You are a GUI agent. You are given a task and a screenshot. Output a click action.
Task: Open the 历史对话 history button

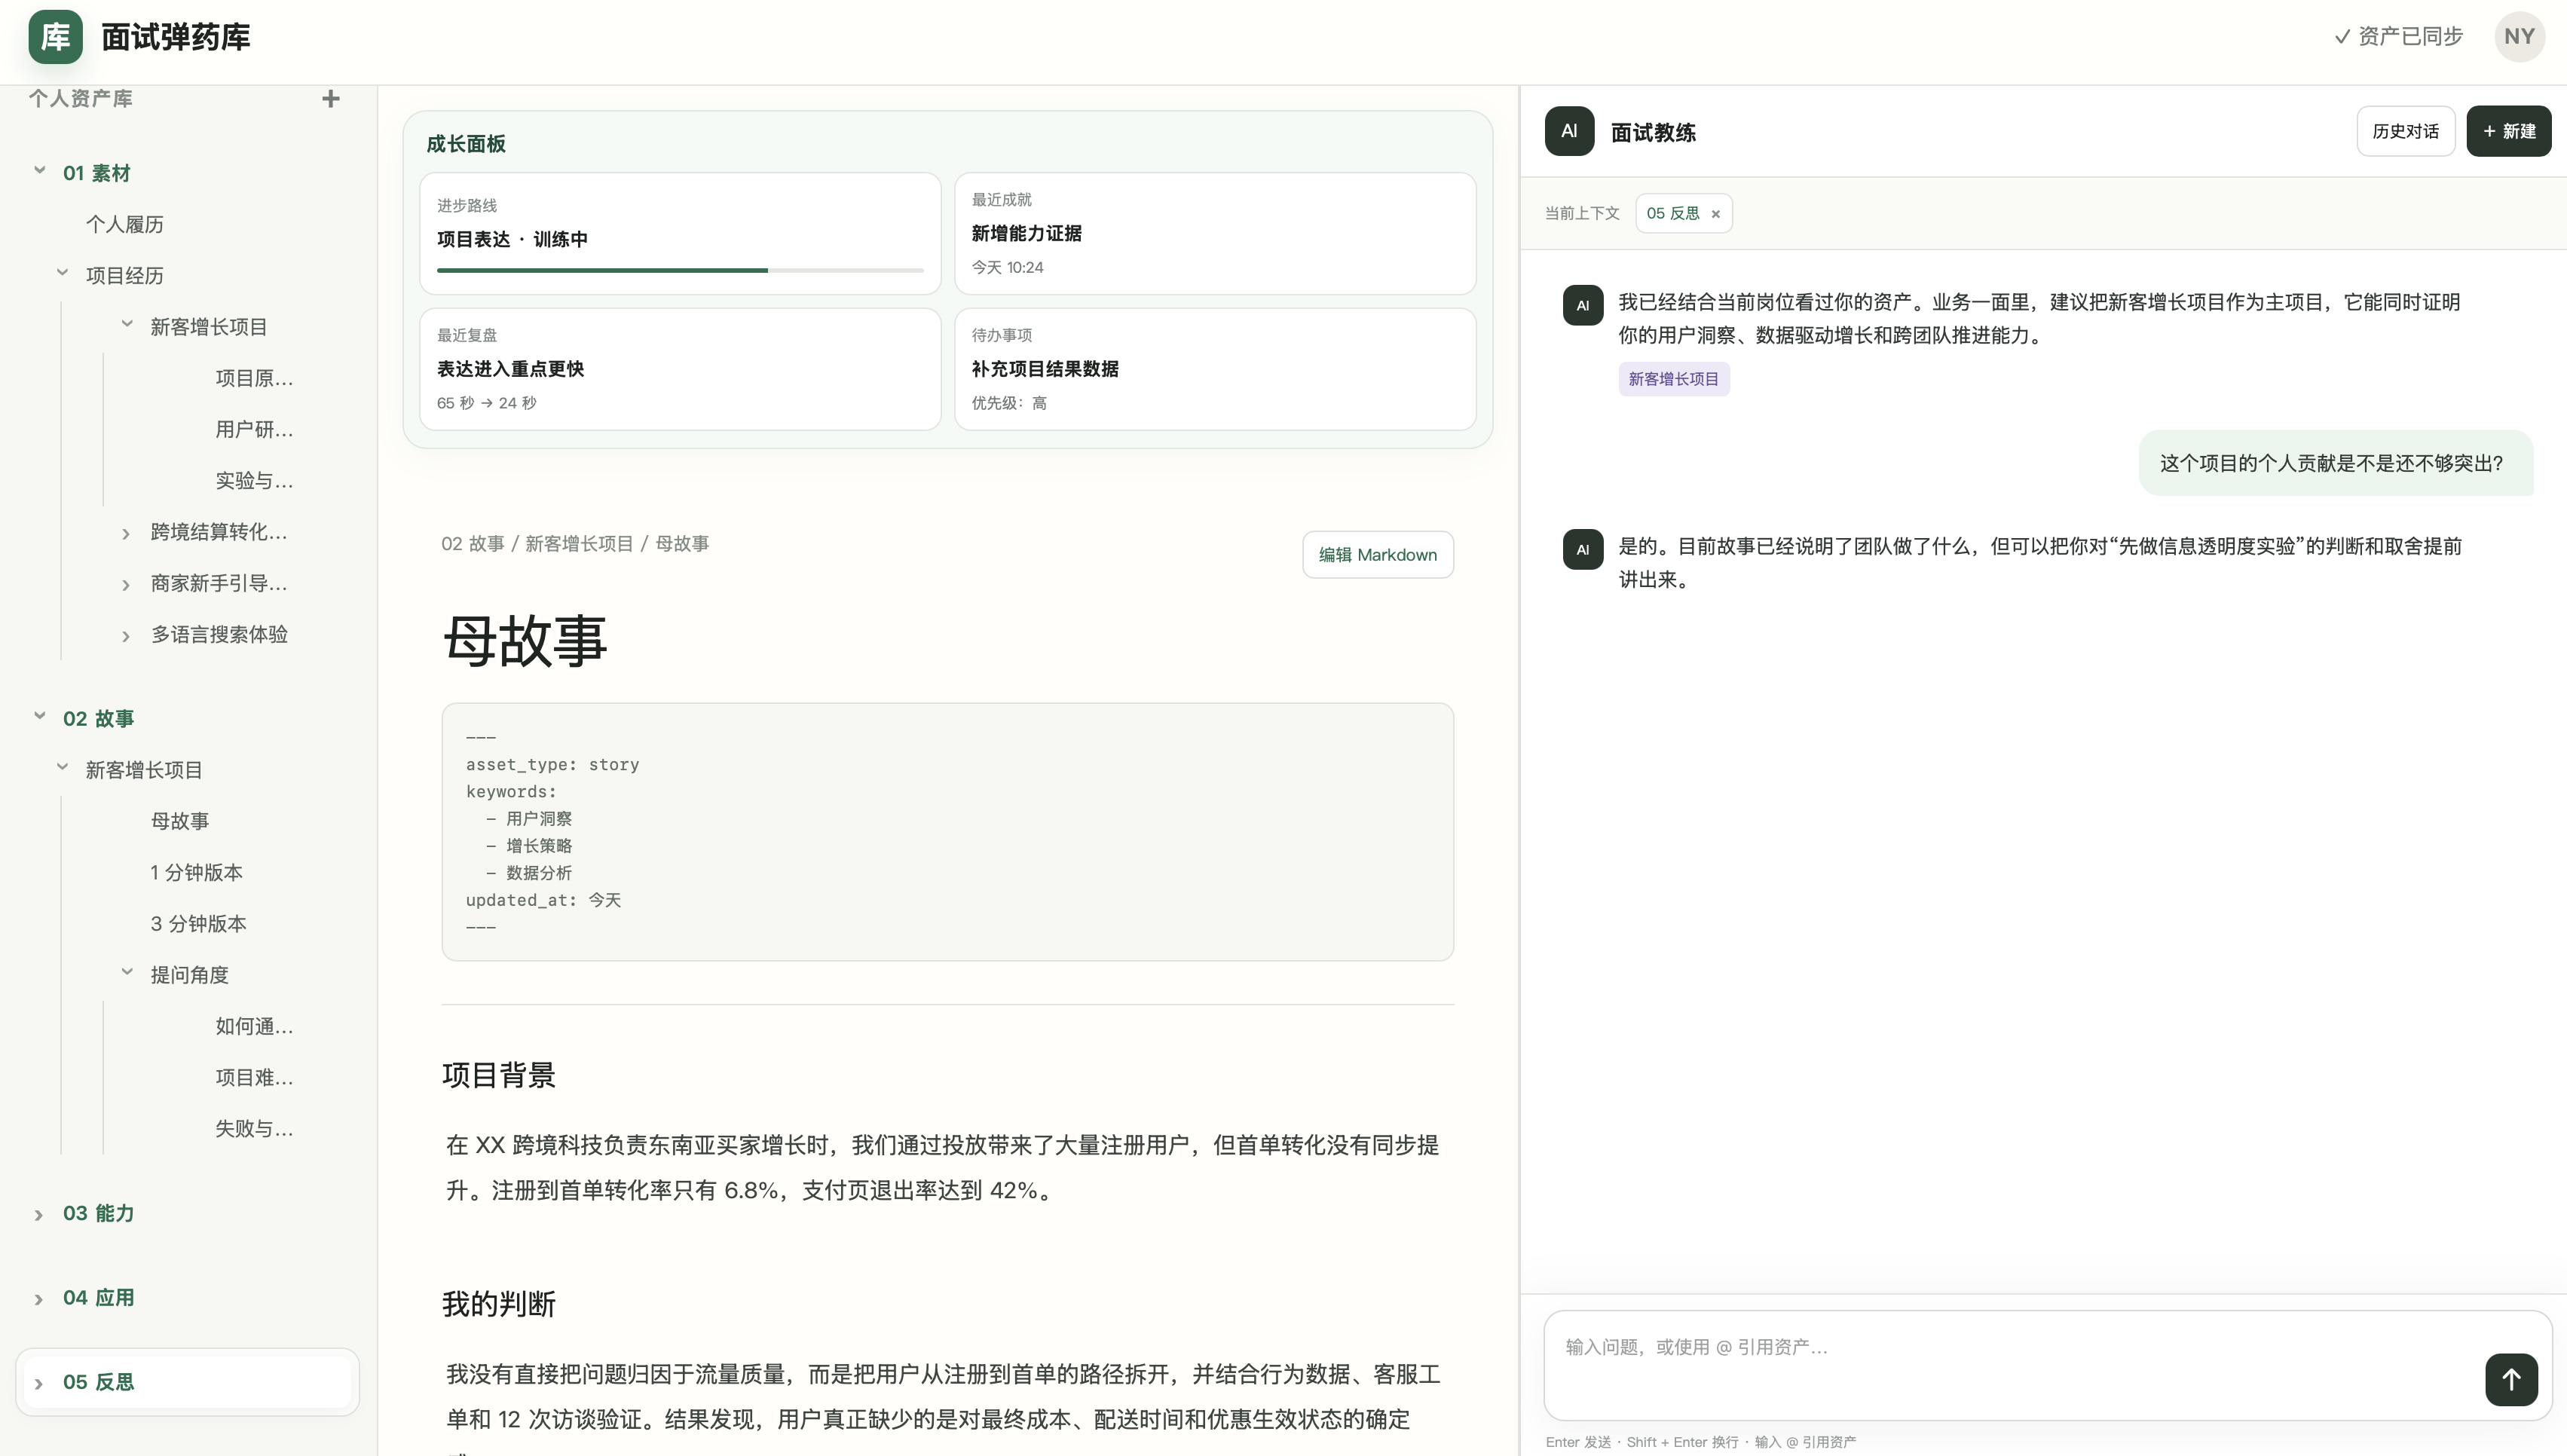click(x=2405, y=131)
